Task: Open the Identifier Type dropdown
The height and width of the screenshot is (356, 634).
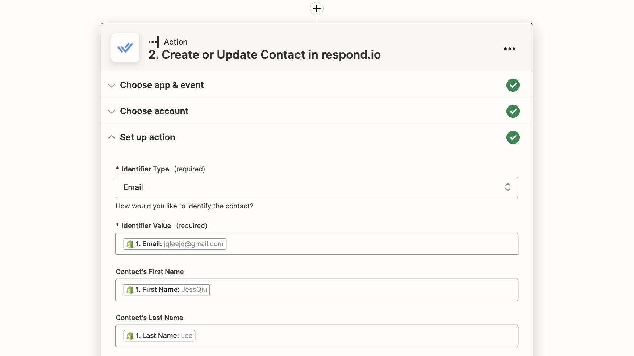Action: click(x=316, y=187)
